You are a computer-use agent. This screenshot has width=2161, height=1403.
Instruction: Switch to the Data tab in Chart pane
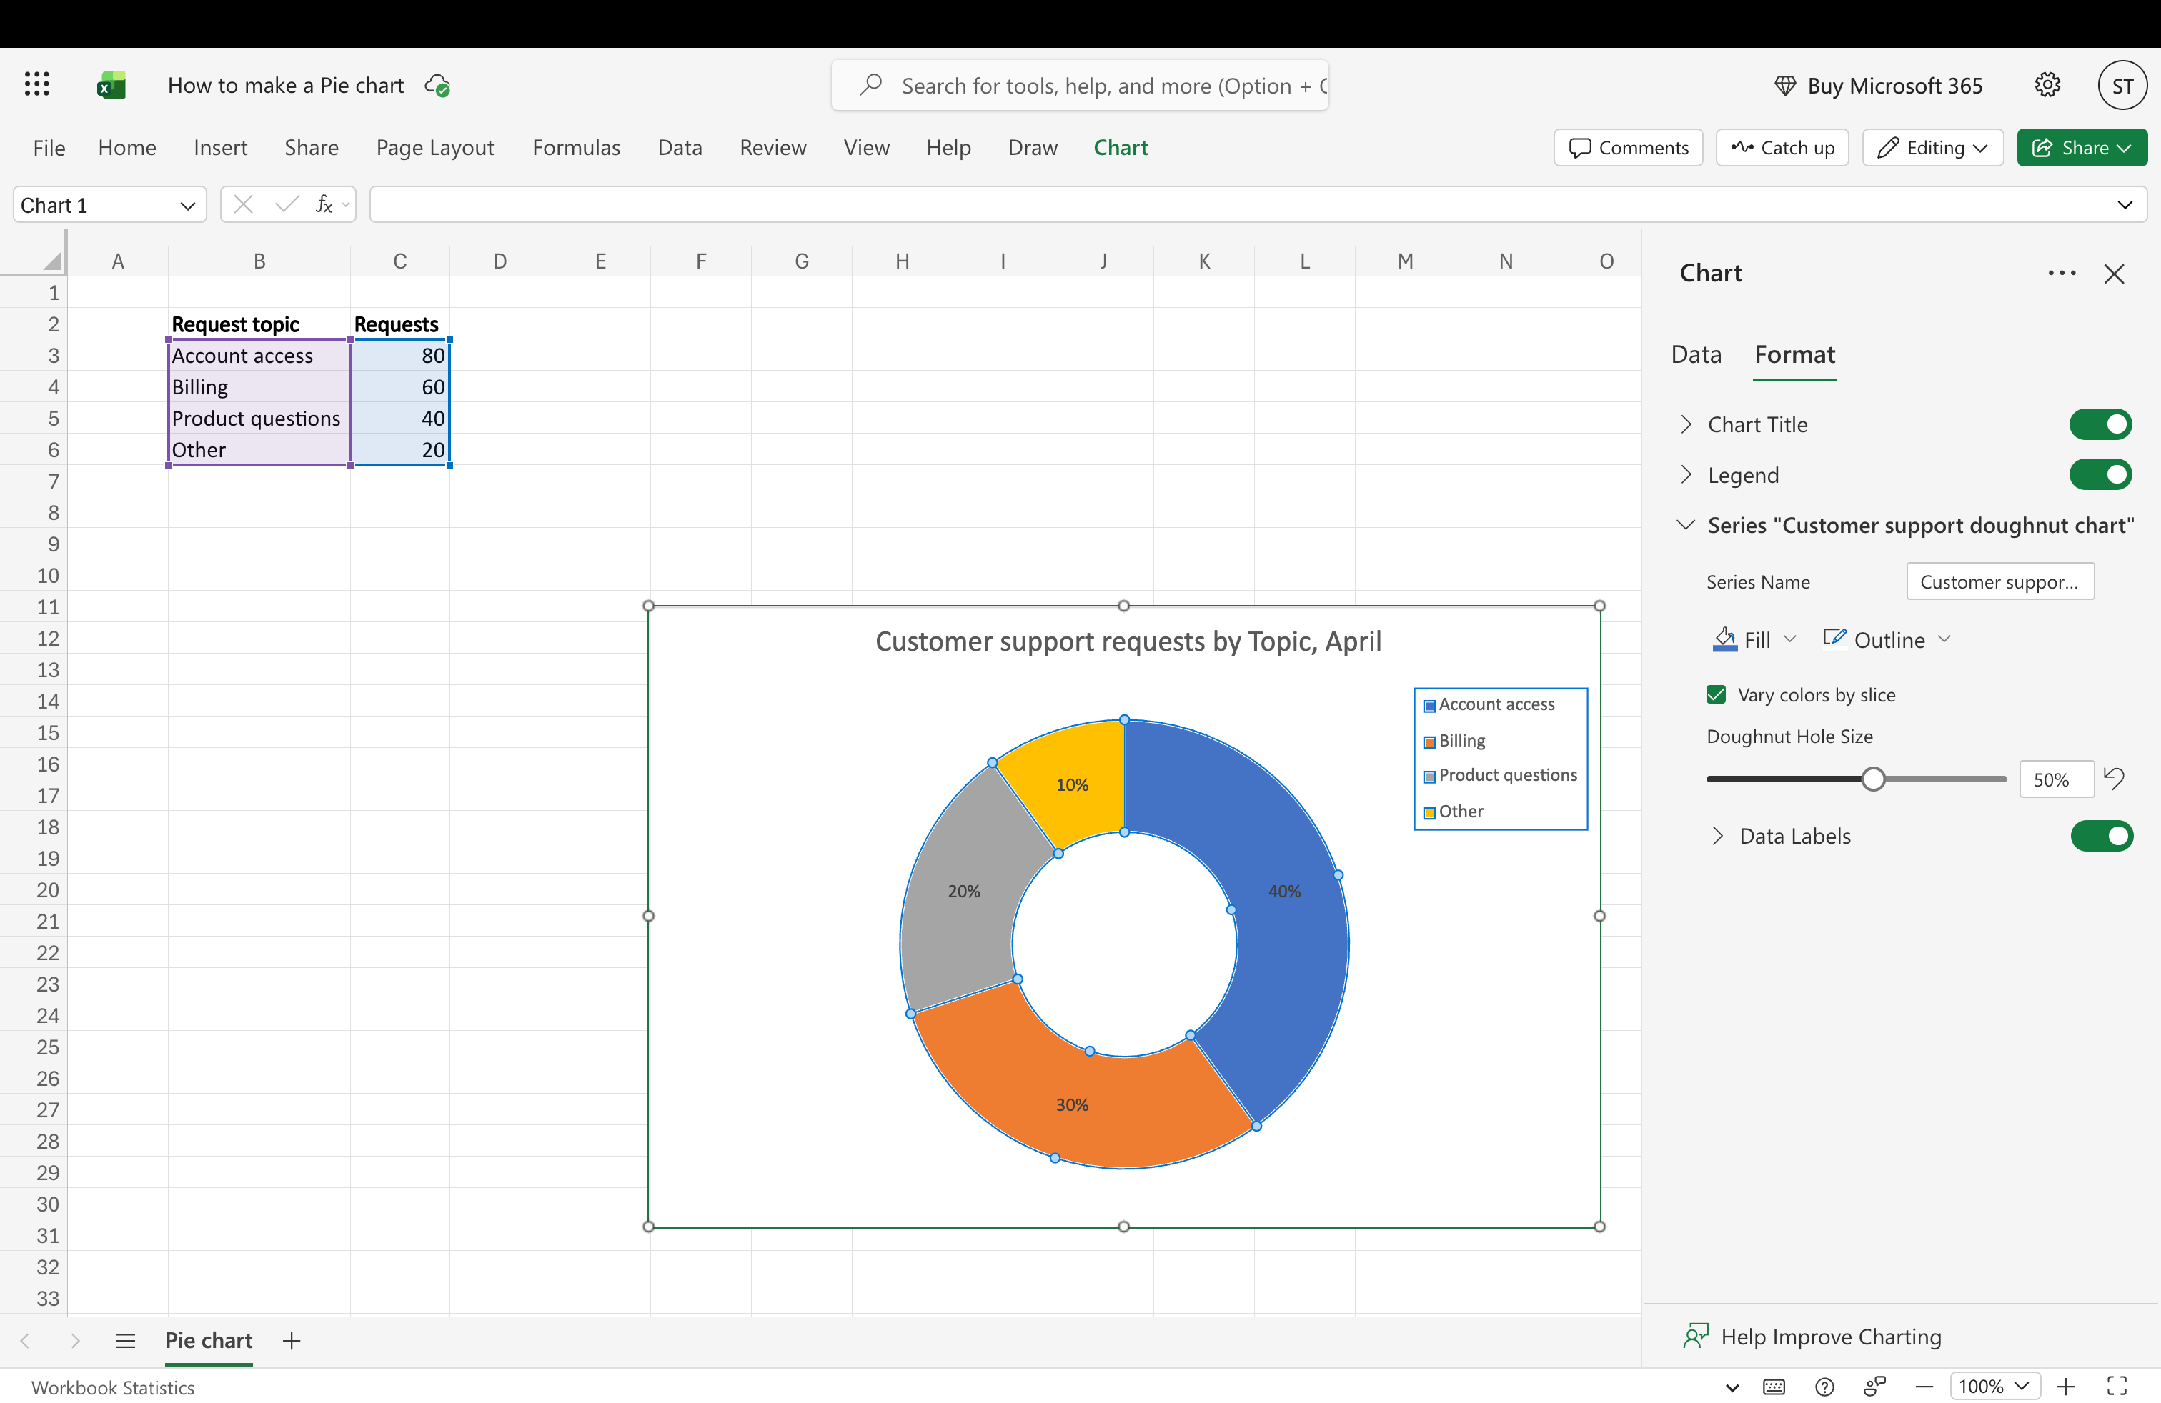tap(1696, 354)
